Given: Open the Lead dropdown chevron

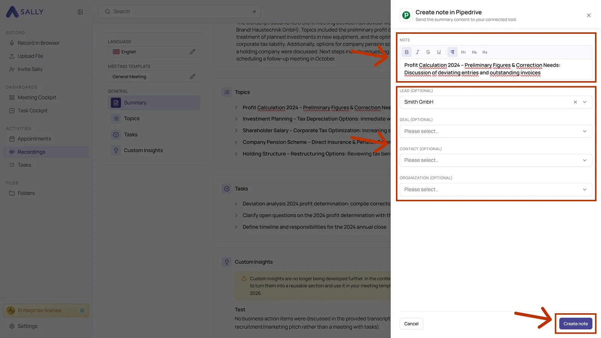Looking at the screenshot, I should pos(584,102).
